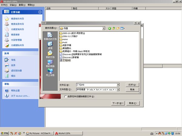Open the 模拟 emulation options icon
The image size is (182, 136).
tap(7, 76)
